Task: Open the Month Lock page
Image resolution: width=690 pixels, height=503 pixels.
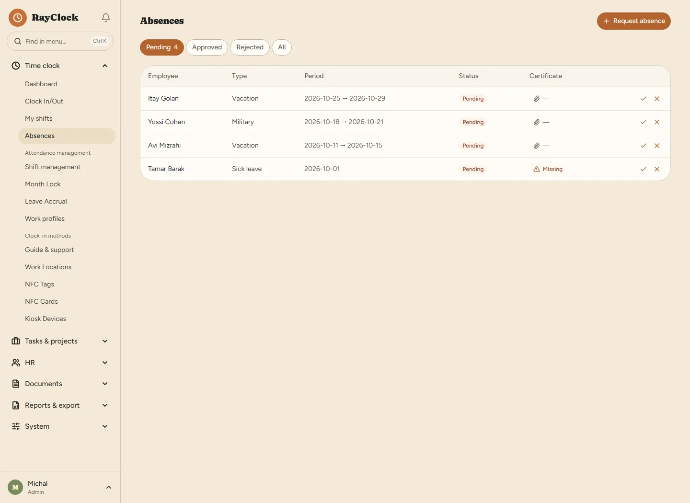Action: coord(67,184)
